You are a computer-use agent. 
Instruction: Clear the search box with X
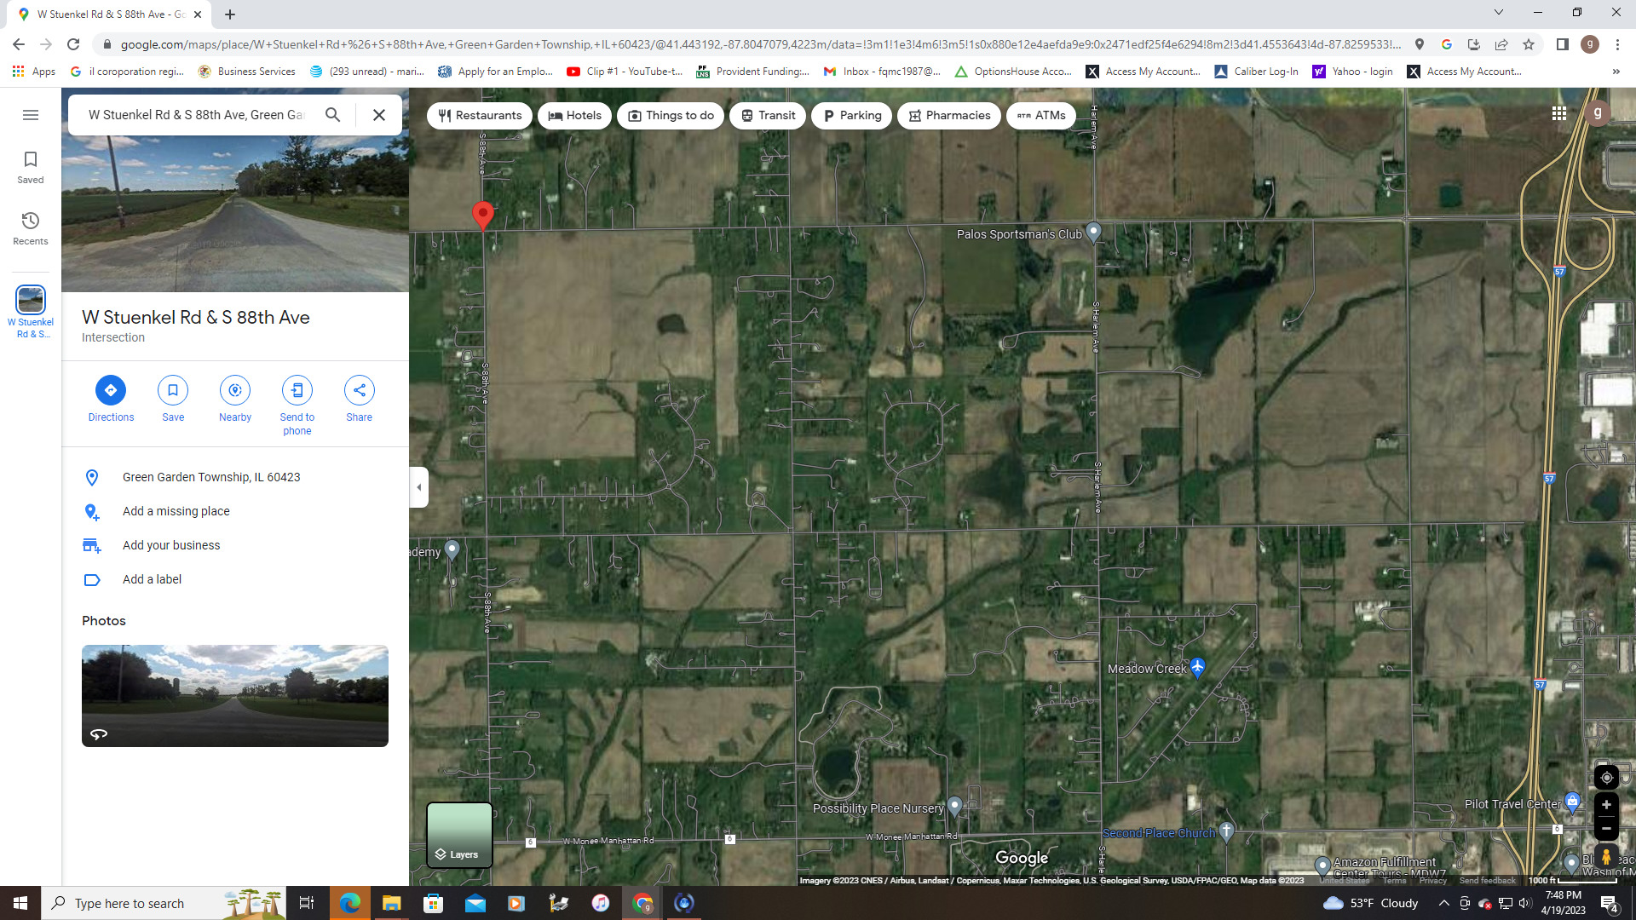(379, 115)
